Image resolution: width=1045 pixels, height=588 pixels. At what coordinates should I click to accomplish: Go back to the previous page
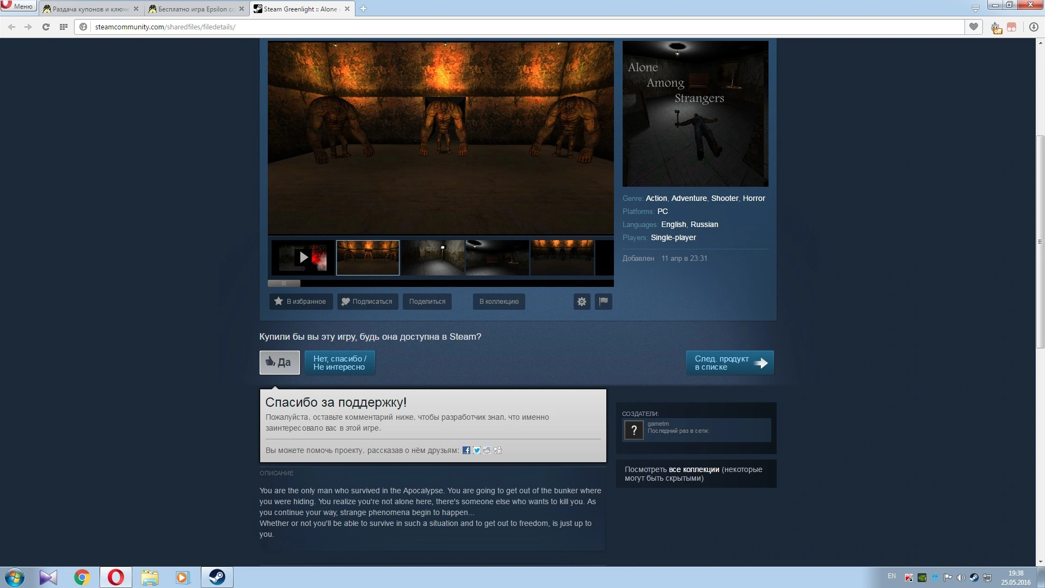(x=11, y=27)
